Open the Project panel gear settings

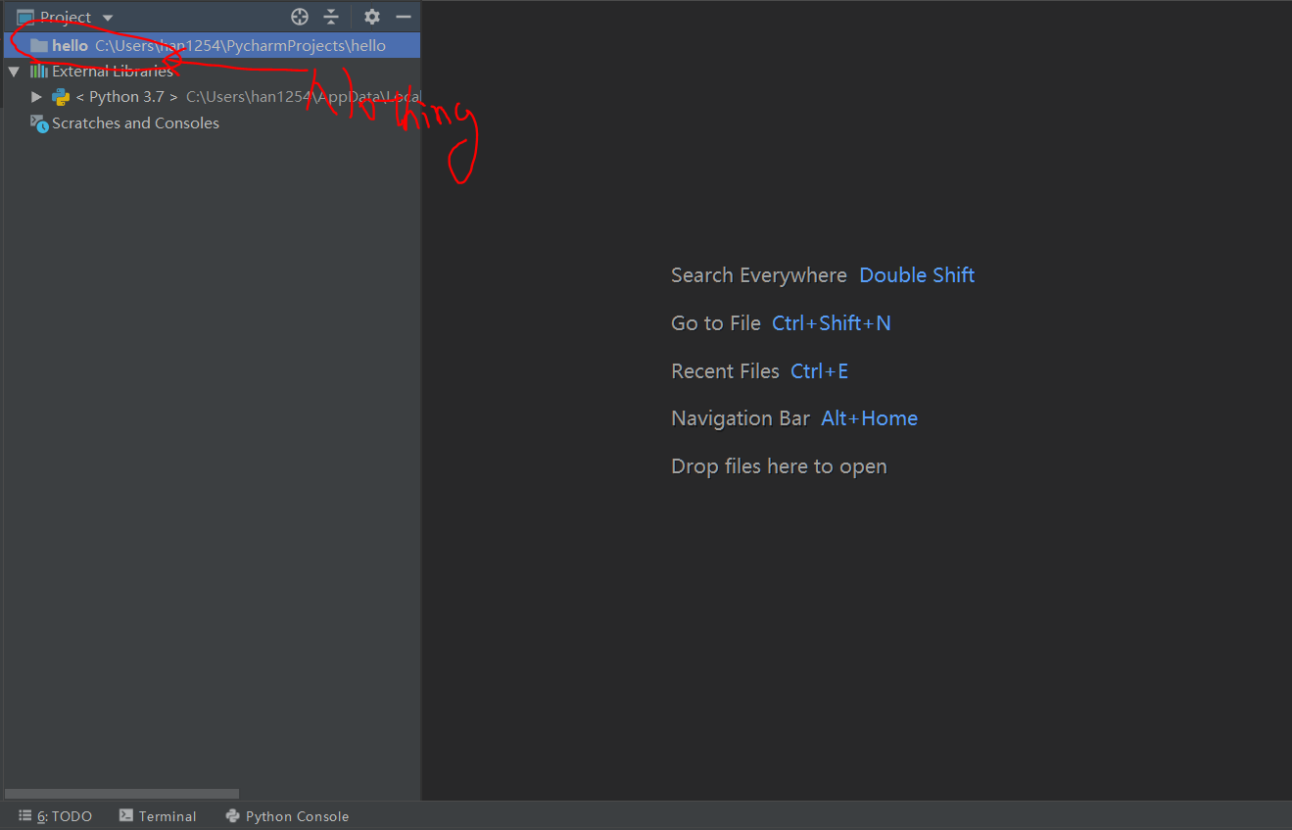[x=371, y=17]
